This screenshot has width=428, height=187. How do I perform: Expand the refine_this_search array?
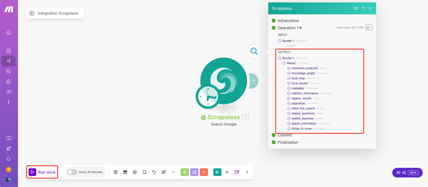coord(289,109)
